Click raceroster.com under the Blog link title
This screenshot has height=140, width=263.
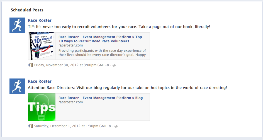[x=70, y=102]
